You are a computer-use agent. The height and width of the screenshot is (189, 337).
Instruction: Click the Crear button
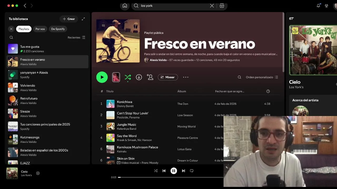pos(69,19)
